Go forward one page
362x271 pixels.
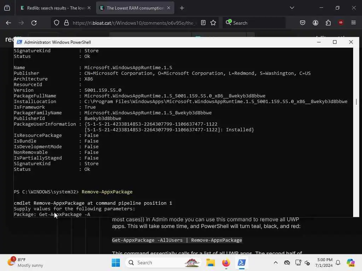21,23
